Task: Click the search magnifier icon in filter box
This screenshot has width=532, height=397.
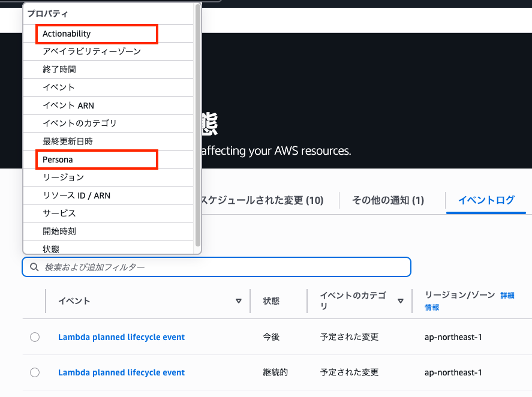Action: (x=34, y=267)
